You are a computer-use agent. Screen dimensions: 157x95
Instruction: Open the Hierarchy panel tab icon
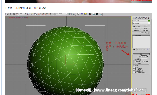pyautogui.click(x=139, y=18)
